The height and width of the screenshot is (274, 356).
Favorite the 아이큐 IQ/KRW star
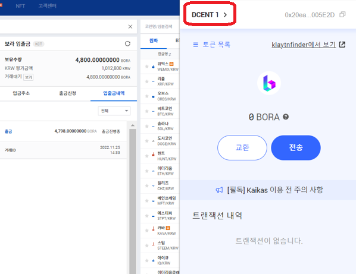coord(146,260)
